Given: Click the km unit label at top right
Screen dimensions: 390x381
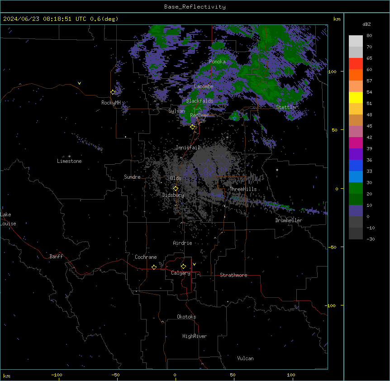Looking at the screenshot, I should click(x=337, y=19).
